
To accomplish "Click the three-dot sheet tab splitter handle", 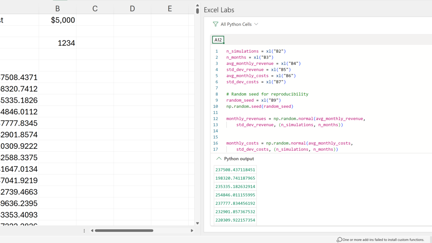I will pyautogui.click(x=84, y=231).
